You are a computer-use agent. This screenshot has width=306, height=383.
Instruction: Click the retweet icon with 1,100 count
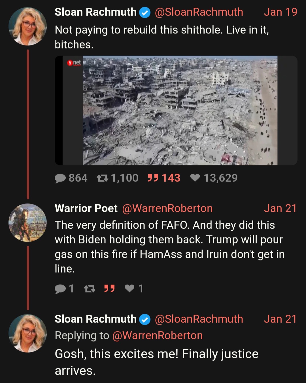tap(102, 178)
